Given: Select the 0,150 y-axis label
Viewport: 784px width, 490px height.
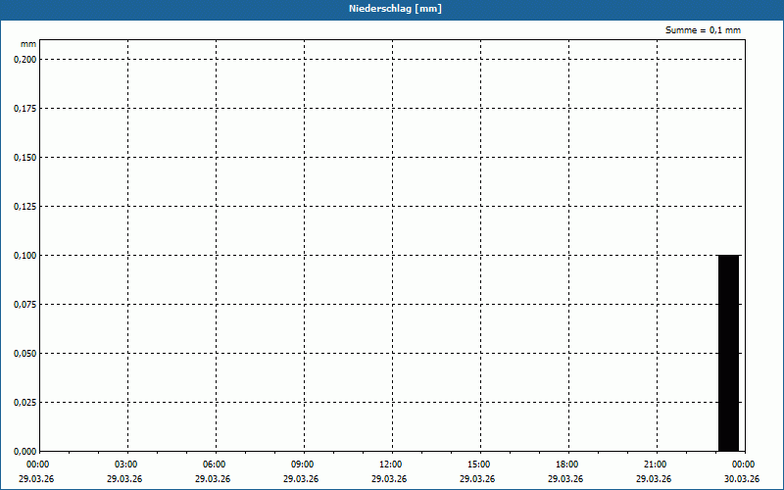Looking at the screenshot, I should click(x=24, y=157).
